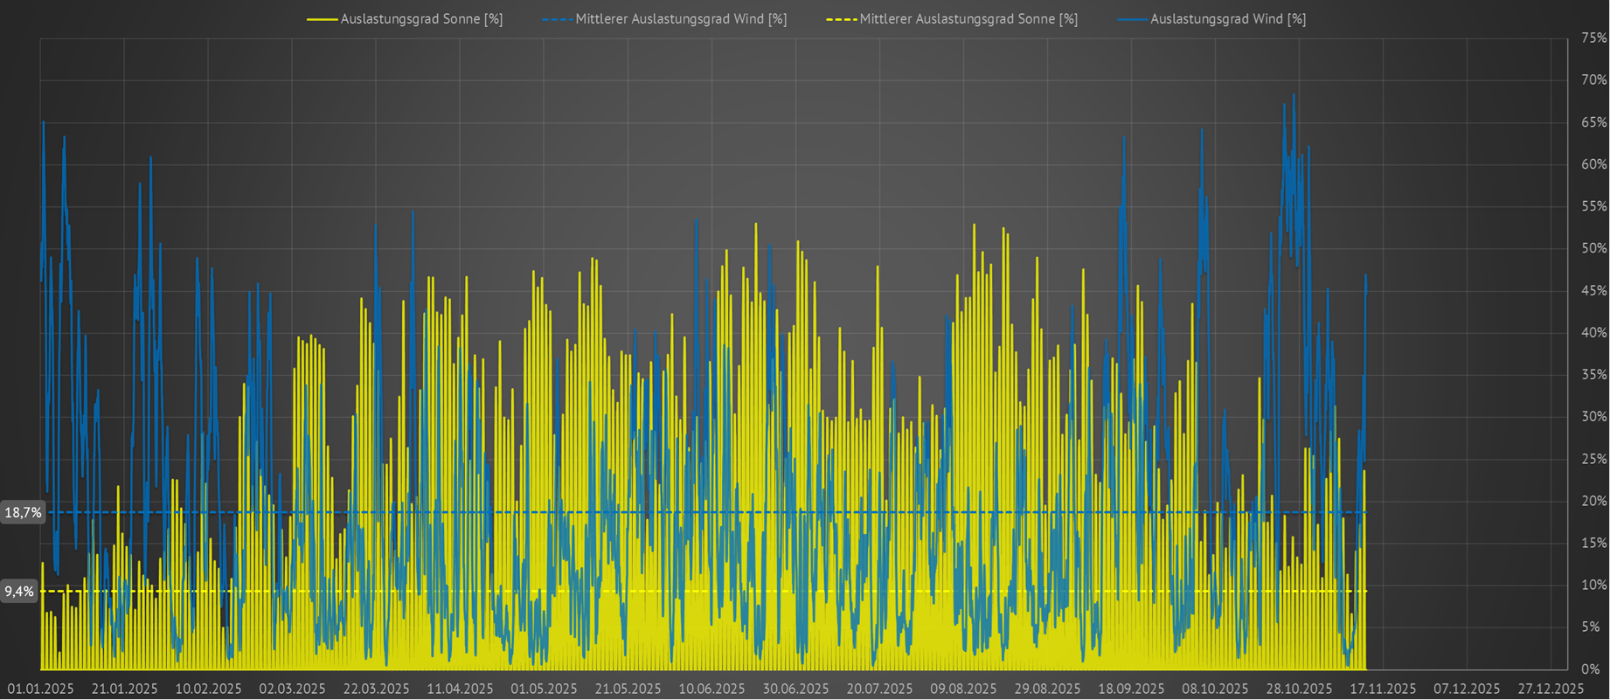Click the dashed yellow Sonne average legend marker

click(842, 19)
